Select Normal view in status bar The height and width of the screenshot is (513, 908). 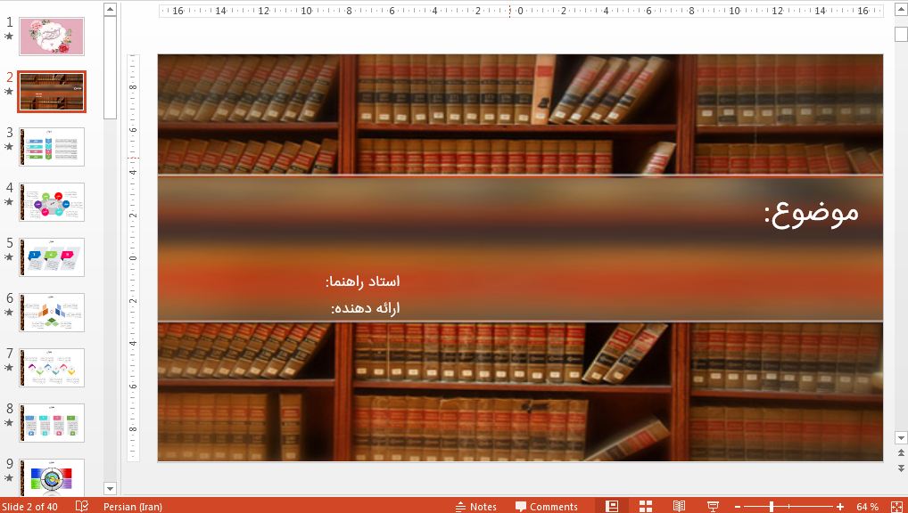tap(611, 506)
